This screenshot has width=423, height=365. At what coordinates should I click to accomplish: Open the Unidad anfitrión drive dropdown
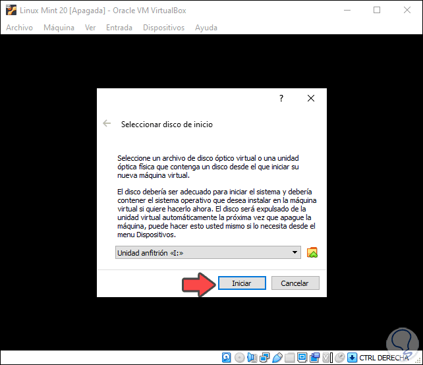208,252
